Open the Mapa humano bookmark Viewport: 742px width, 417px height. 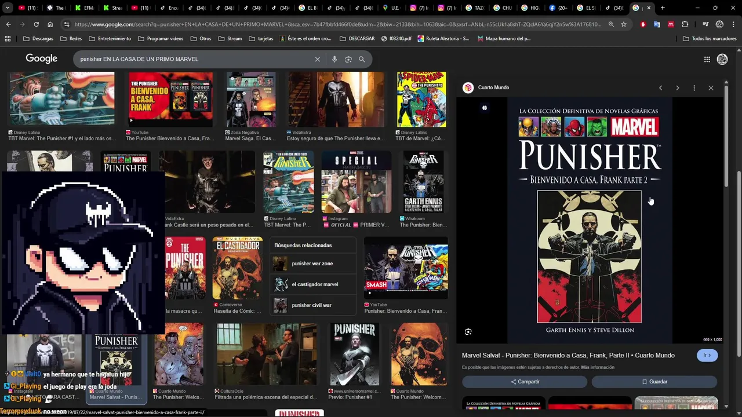503,39
